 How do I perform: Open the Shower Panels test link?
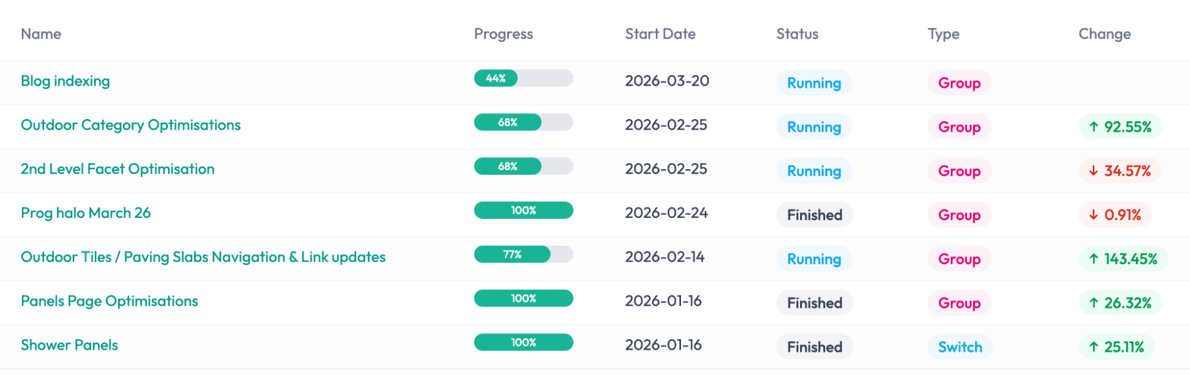[70, 345]
